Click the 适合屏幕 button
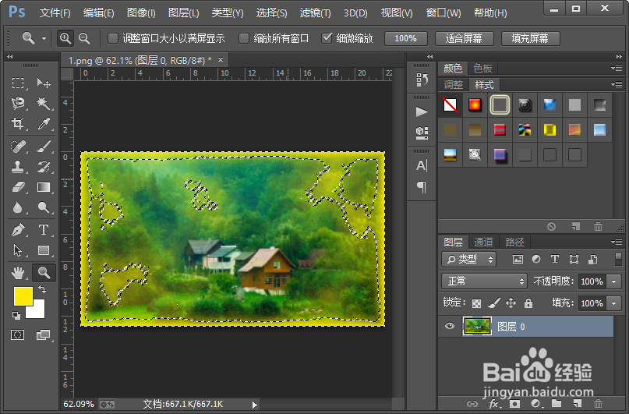 [x=464, y=38]
